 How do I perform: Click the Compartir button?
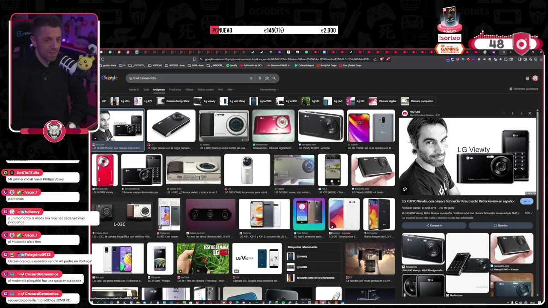point(433,225)
